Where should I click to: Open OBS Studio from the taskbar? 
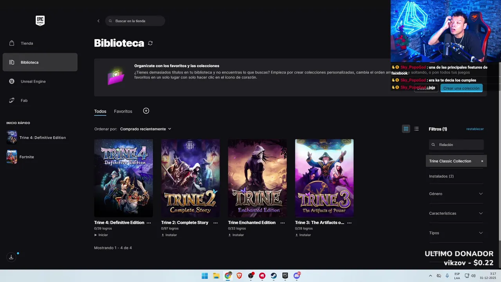coord(251,276)
